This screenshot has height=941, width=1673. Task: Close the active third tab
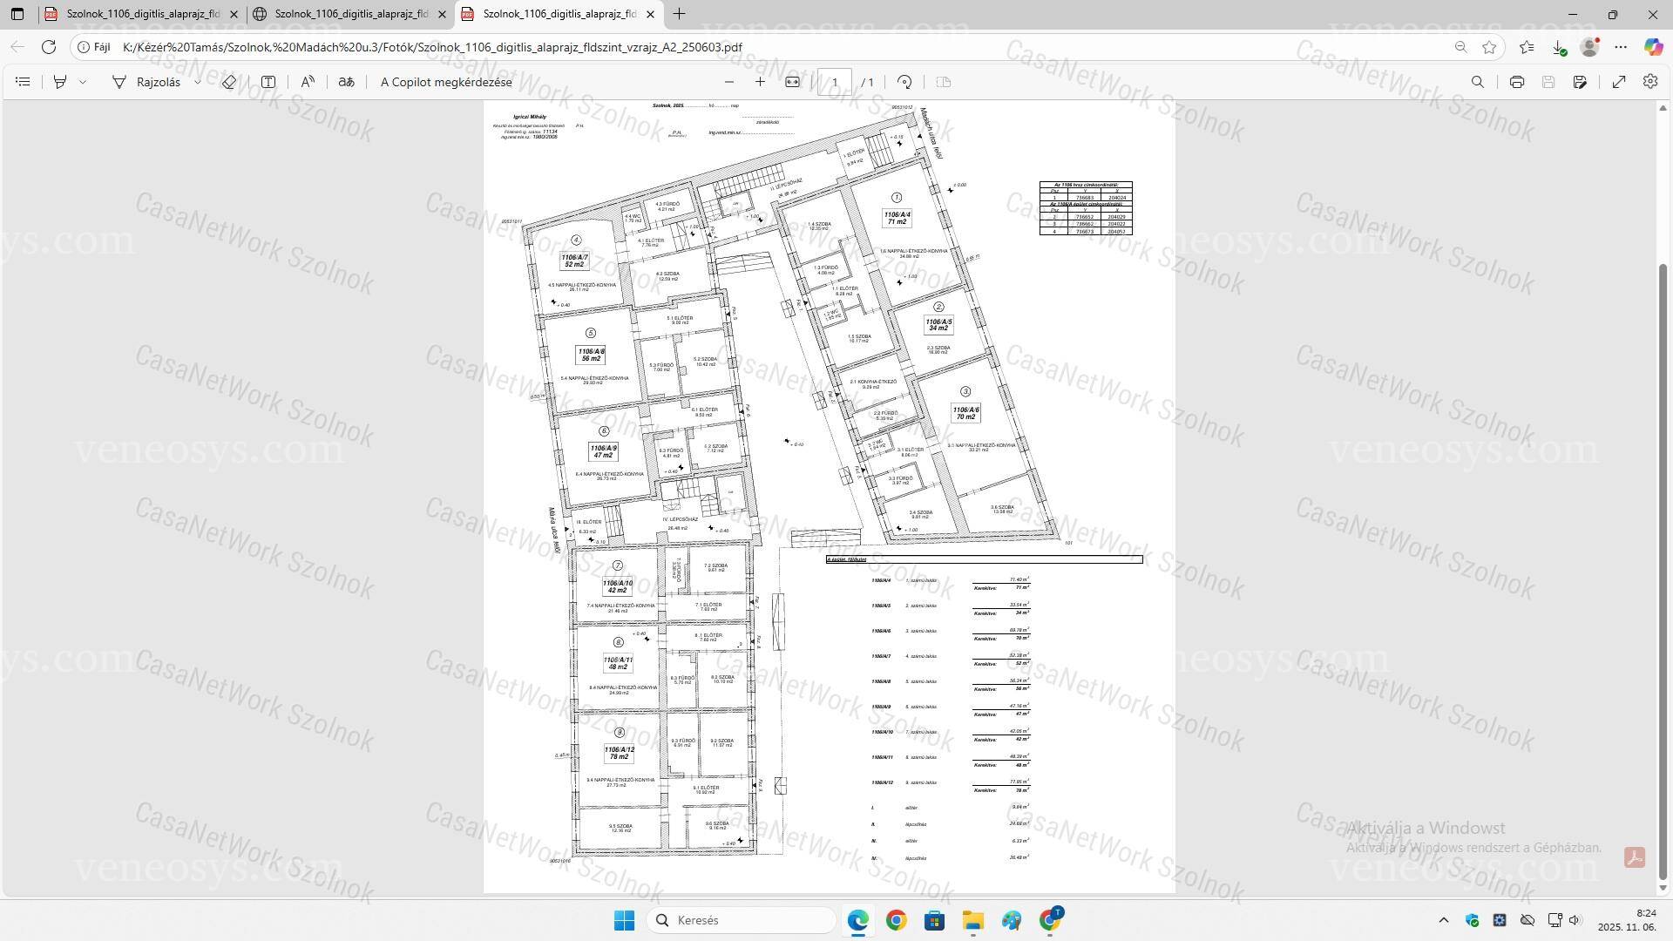pyautogui.click(x=650, y=14)
